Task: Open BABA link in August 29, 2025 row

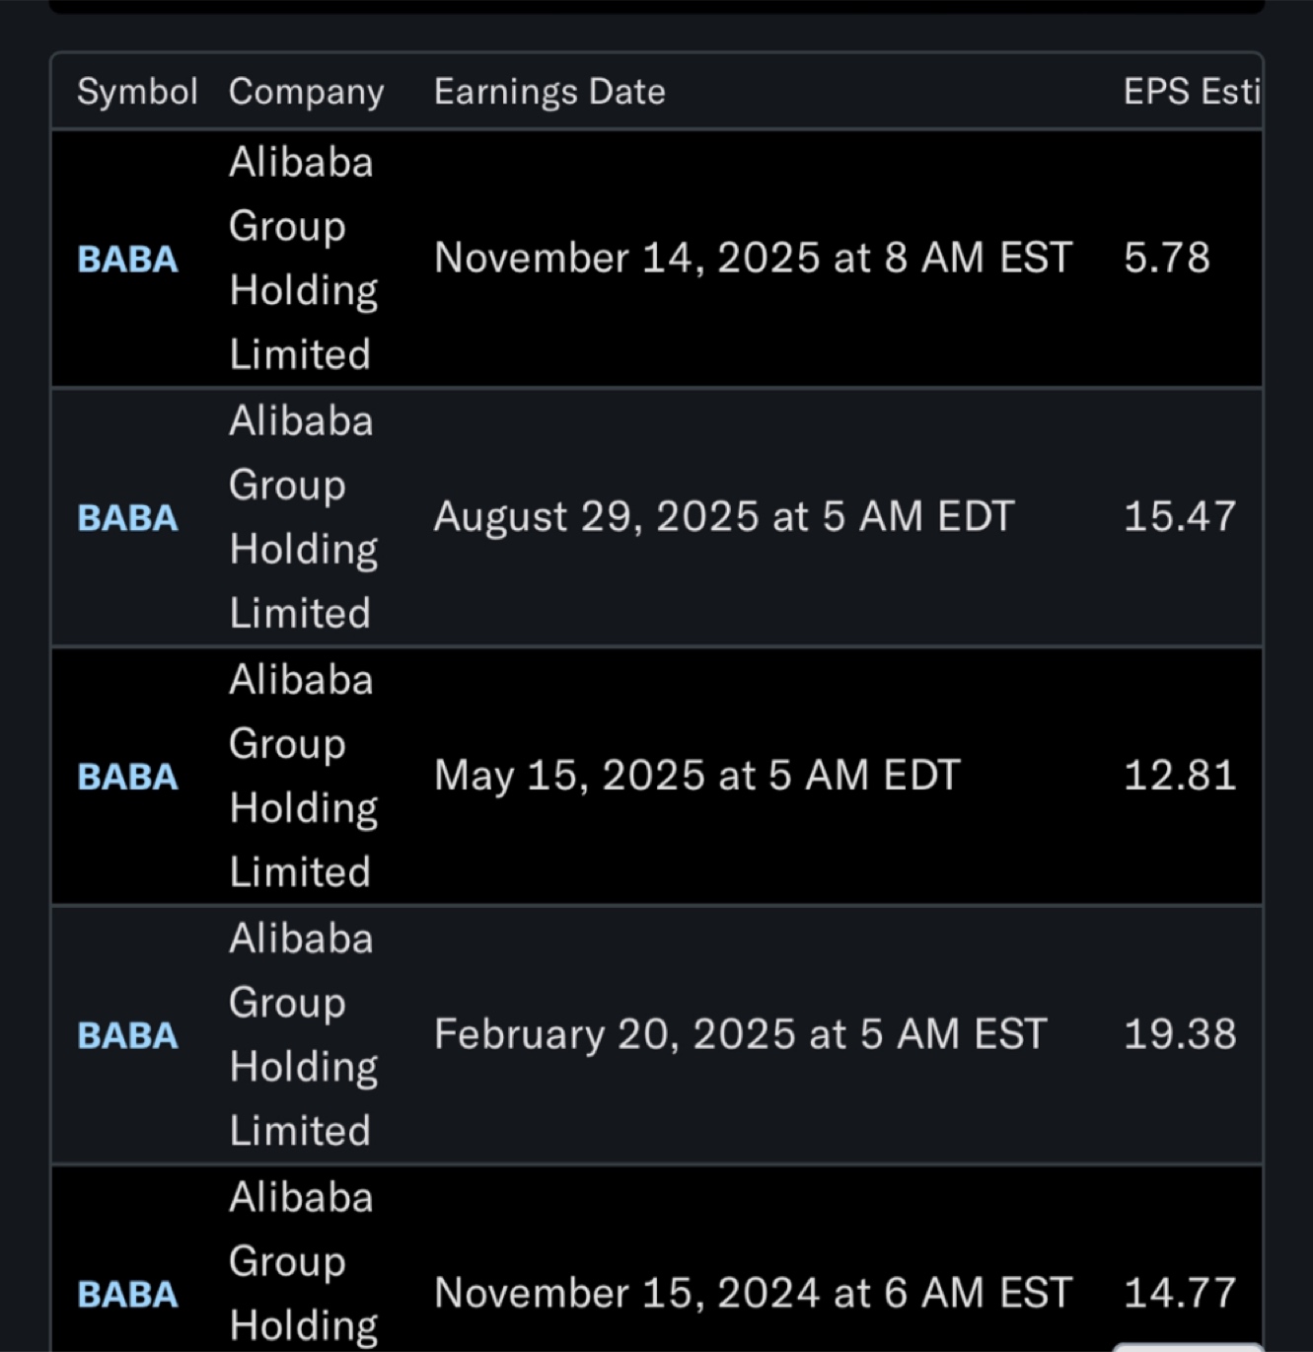Action: coord(127,518)
